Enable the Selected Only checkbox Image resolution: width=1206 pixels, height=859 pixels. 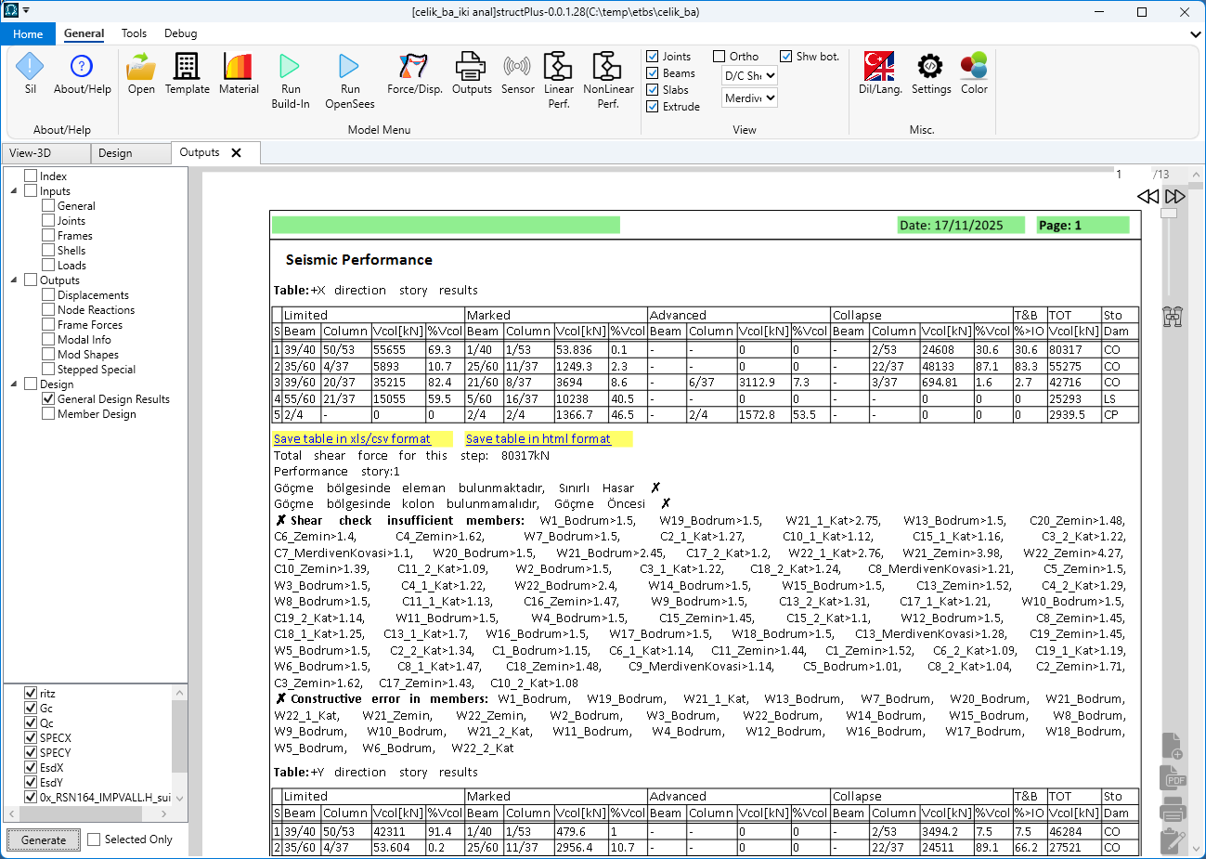click(94, 839)
